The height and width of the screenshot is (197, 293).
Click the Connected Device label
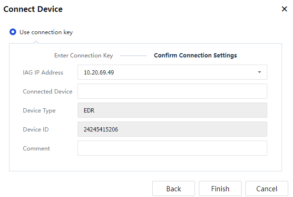click(48, 92)
